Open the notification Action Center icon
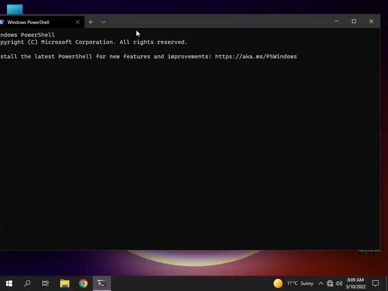The width and height of the screenshot is (388, 291). coord(375,283)
